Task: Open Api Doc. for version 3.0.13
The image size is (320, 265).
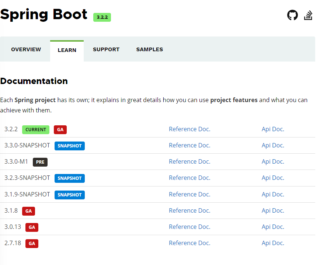Action: point(273,227)
